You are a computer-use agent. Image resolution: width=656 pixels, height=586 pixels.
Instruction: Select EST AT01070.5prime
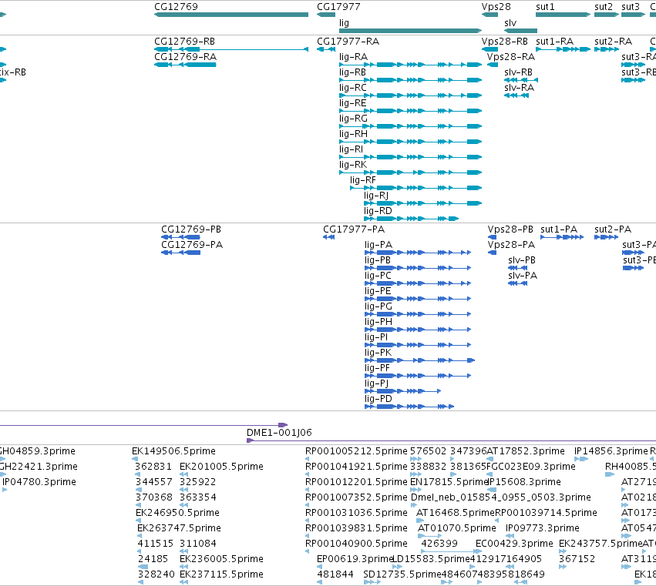[x=429, y=536]
